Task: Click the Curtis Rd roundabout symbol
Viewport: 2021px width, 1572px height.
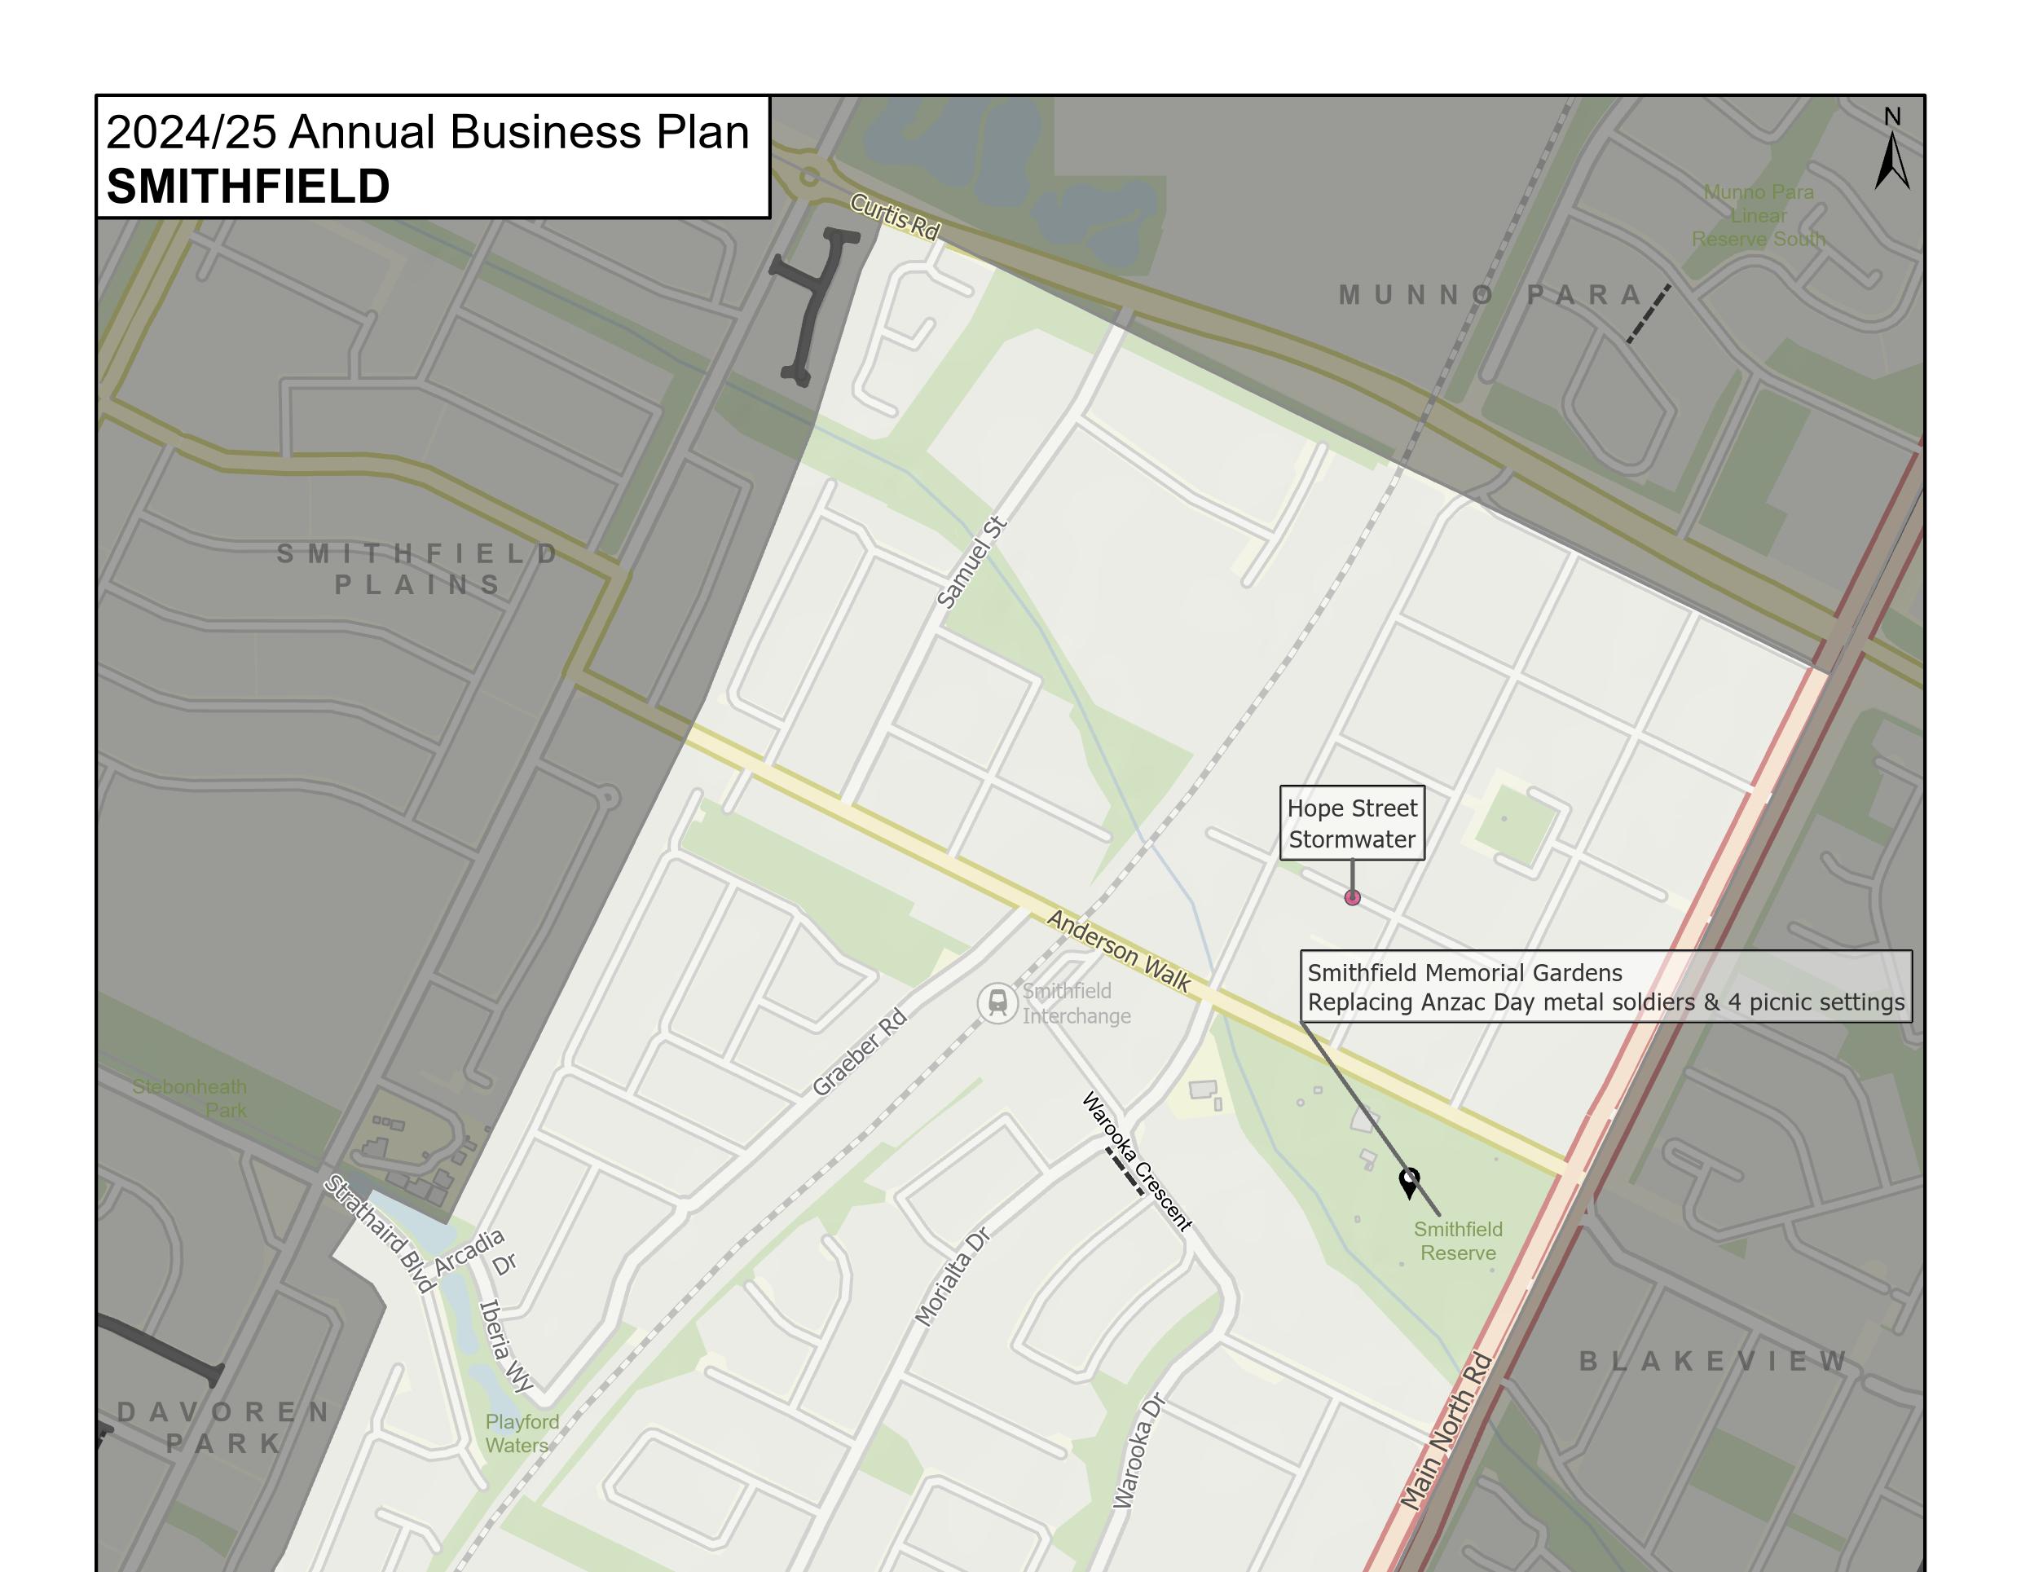Action: 810,176
